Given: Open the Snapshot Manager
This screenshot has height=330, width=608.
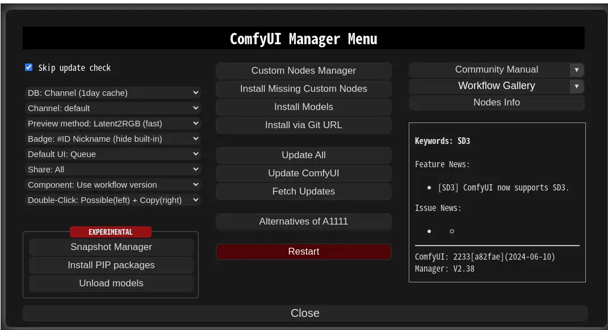Looking at the screenshot, I should (x=111, y=247).
